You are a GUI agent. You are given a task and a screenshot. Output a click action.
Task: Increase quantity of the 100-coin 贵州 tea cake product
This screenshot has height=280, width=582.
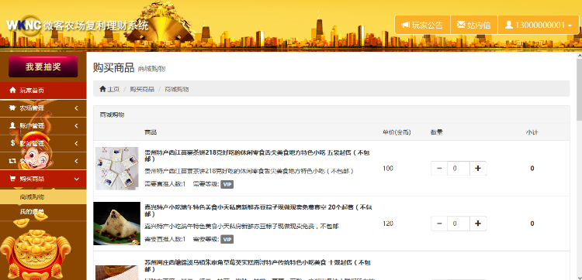click(478, 169)
